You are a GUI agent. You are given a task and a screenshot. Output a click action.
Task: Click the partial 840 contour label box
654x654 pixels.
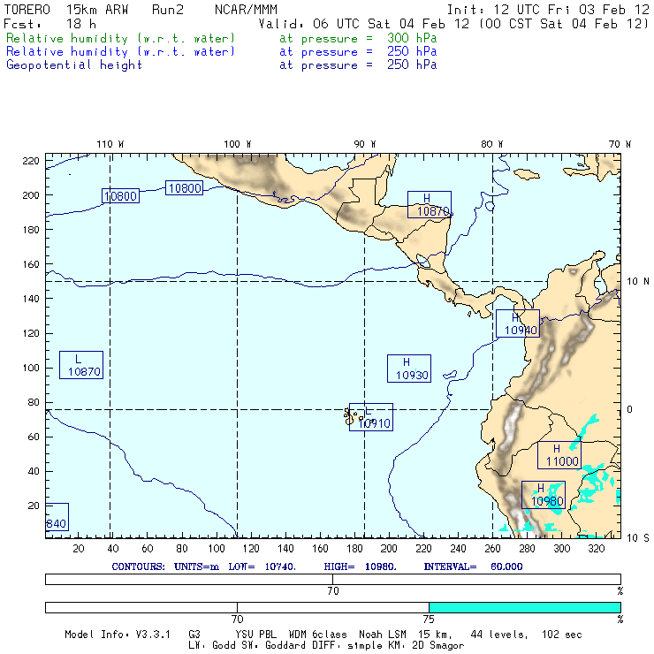coord(57,517)
